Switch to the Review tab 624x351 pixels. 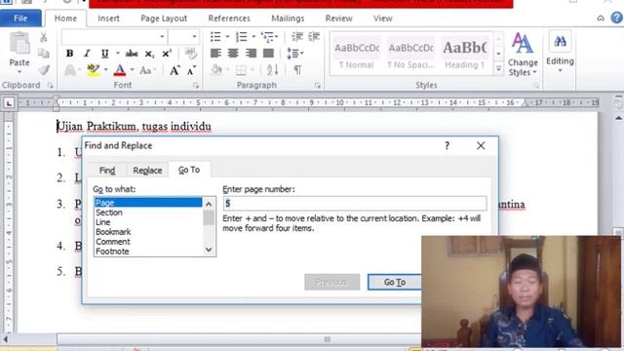(338, 19)
